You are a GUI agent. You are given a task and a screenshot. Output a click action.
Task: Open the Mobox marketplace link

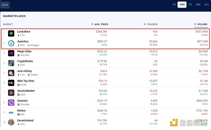pos(21,111)
